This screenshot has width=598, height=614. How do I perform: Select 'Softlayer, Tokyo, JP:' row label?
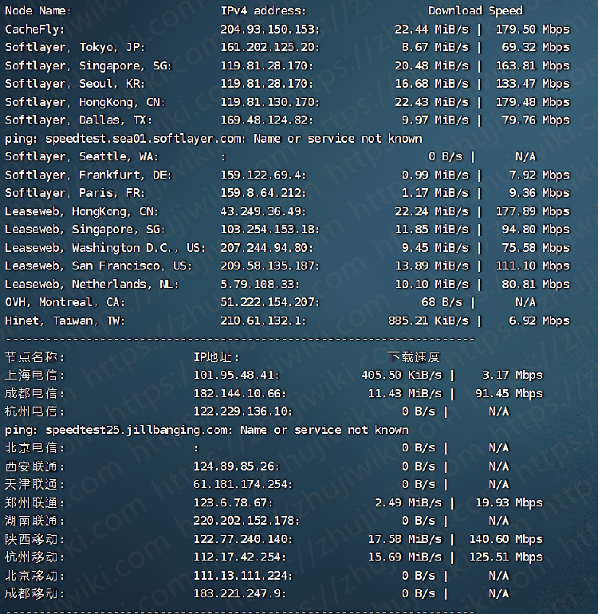(75, 47)
